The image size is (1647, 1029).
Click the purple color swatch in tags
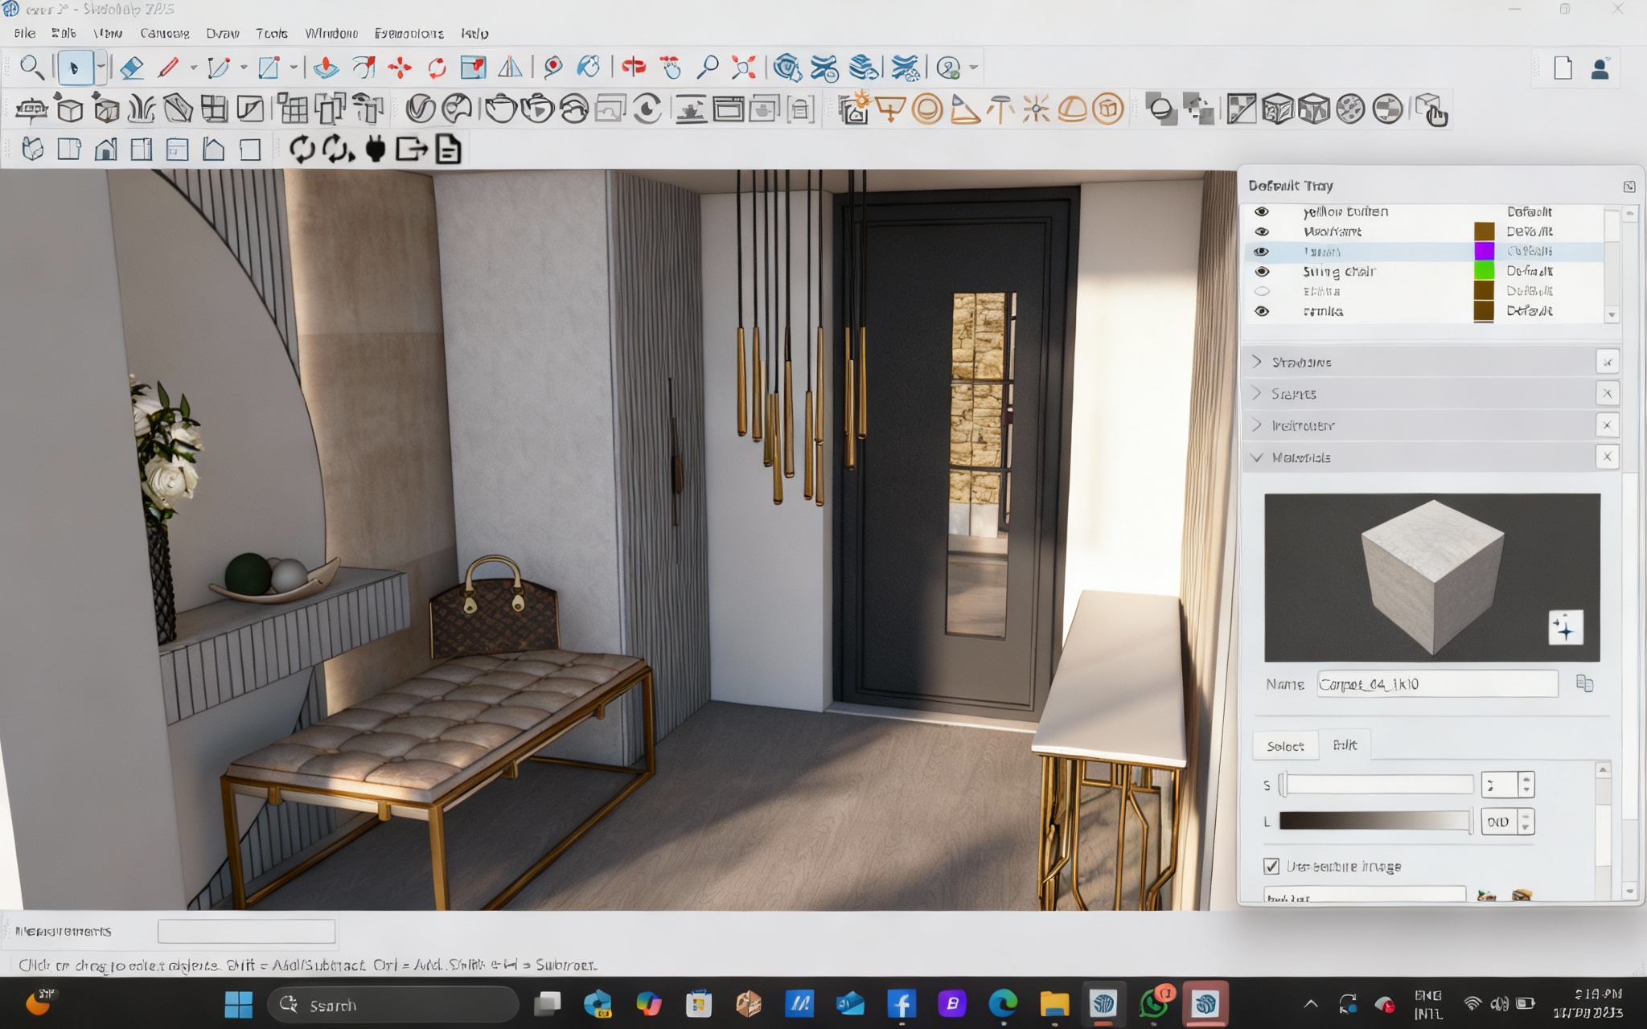tap(1484, 251)
